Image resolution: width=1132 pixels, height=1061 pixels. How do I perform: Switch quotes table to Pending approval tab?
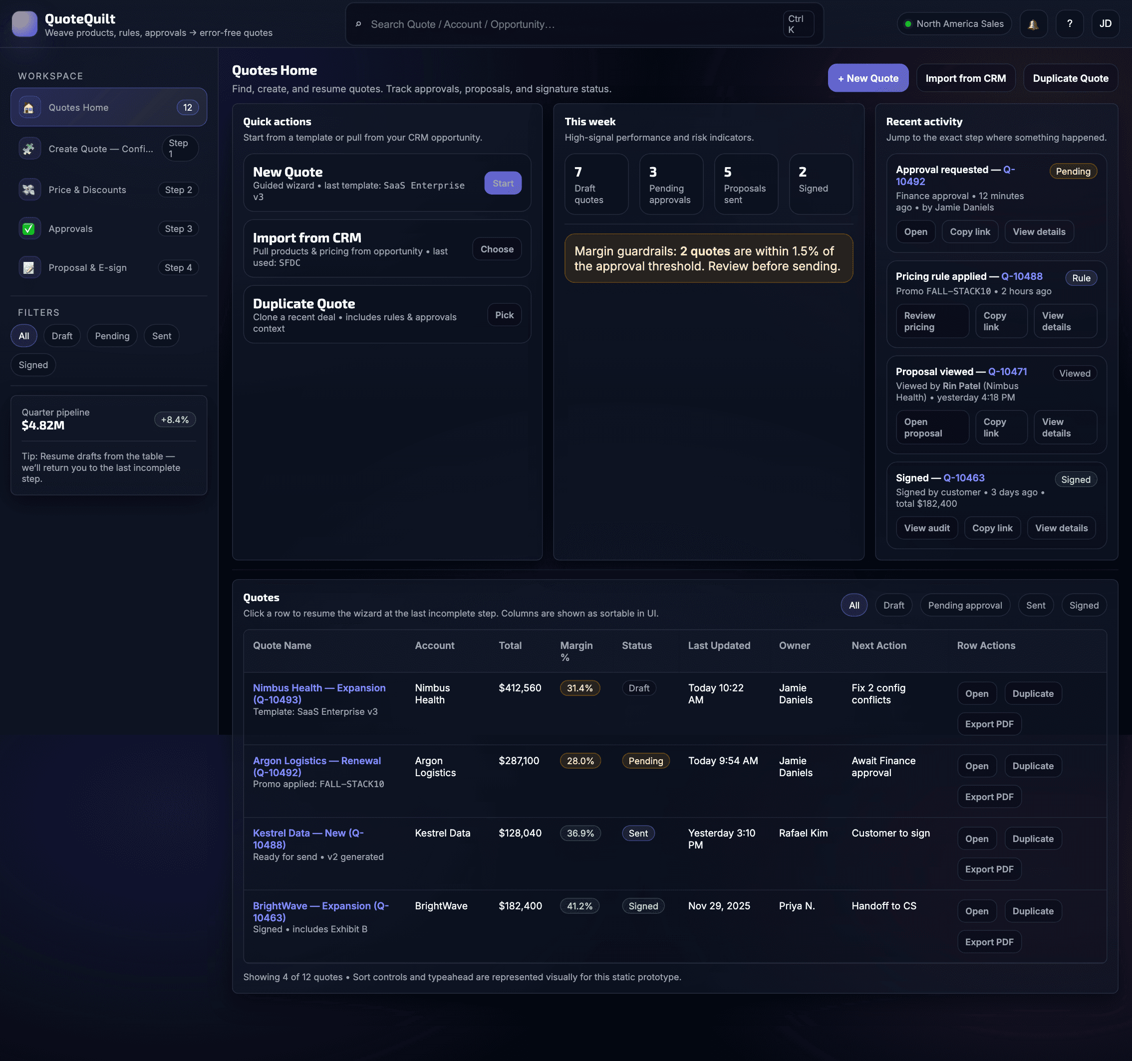965,605
